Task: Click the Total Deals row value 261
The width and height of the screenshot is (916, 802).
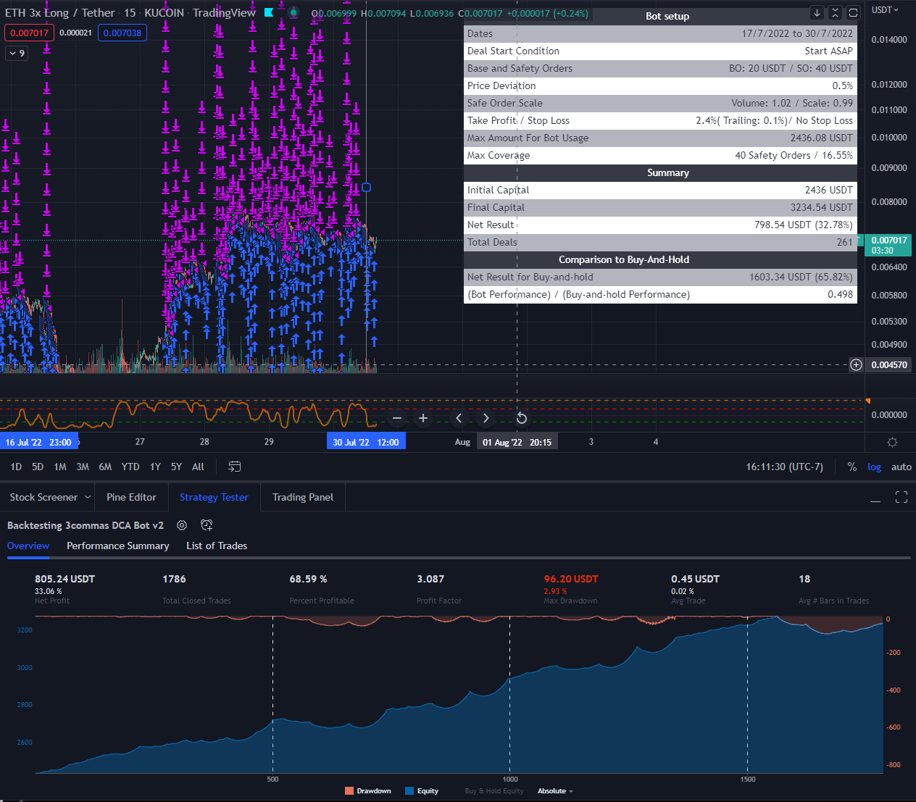Action: [x=844, y=242]
